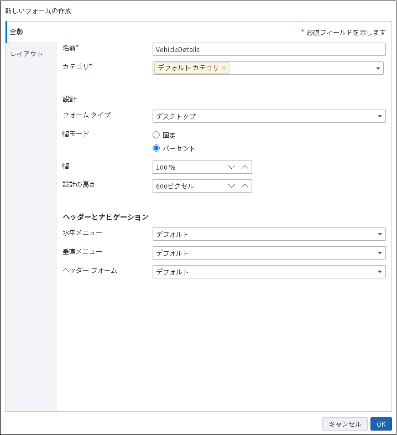Open the カテゴリ dropdown arrow
The width and height of the screenshot is (397, 435).
[x=378, y=68]
